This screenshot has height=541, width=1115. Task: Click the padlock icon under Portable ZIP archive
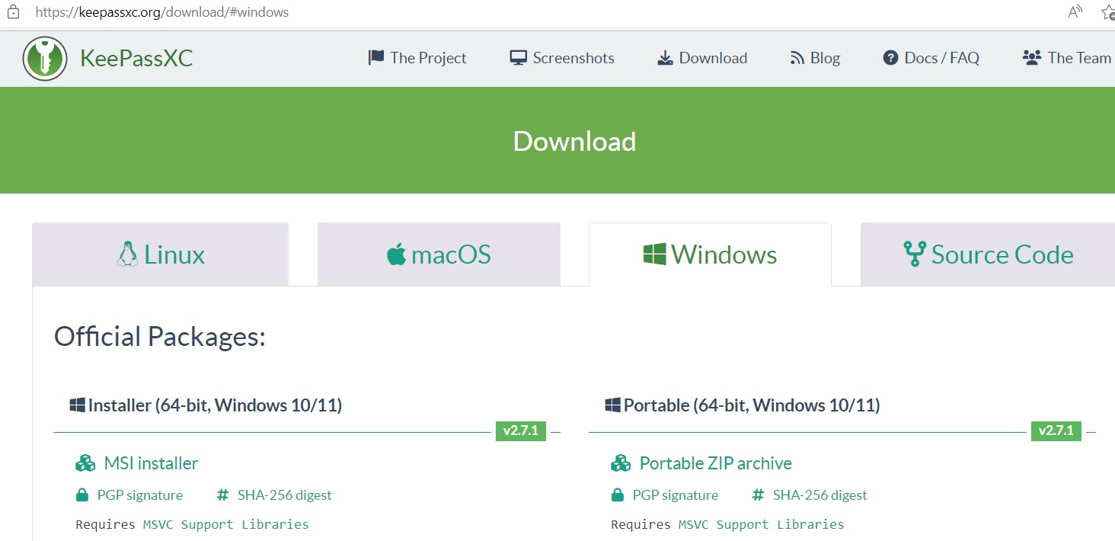[x=618, y=495]
